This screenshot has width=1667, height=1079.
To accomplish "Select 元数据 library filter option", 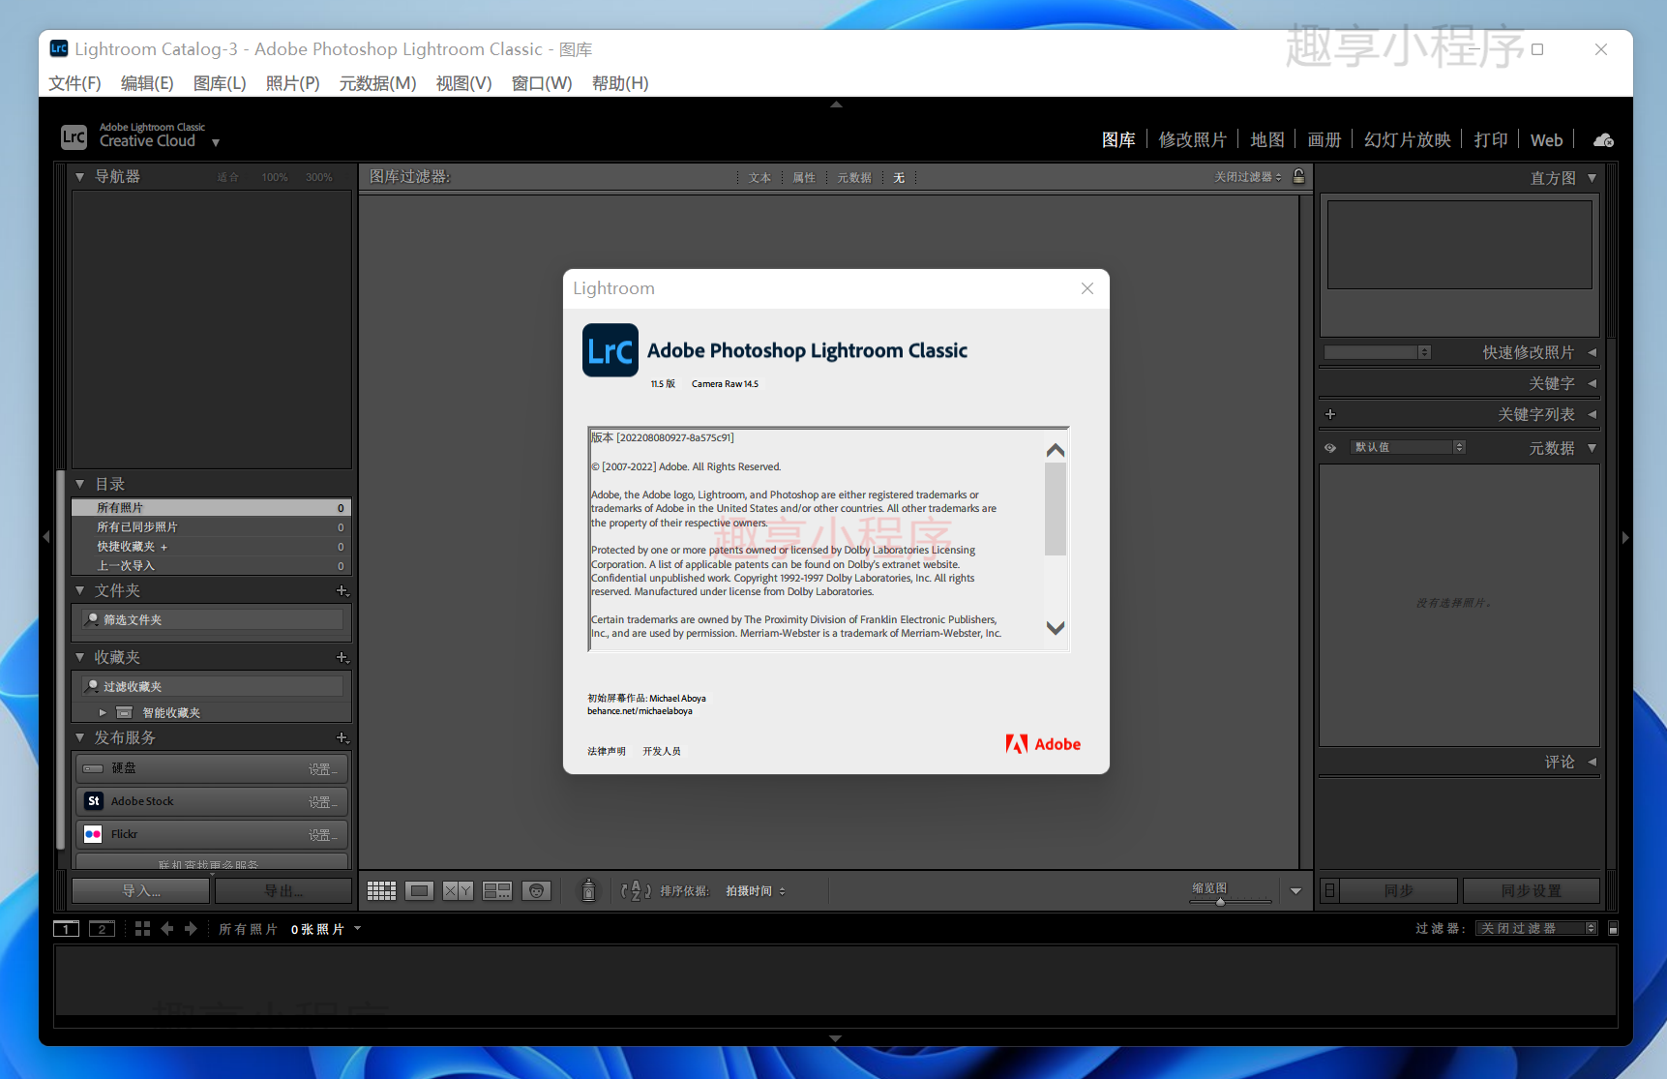I will coord(854,177).
